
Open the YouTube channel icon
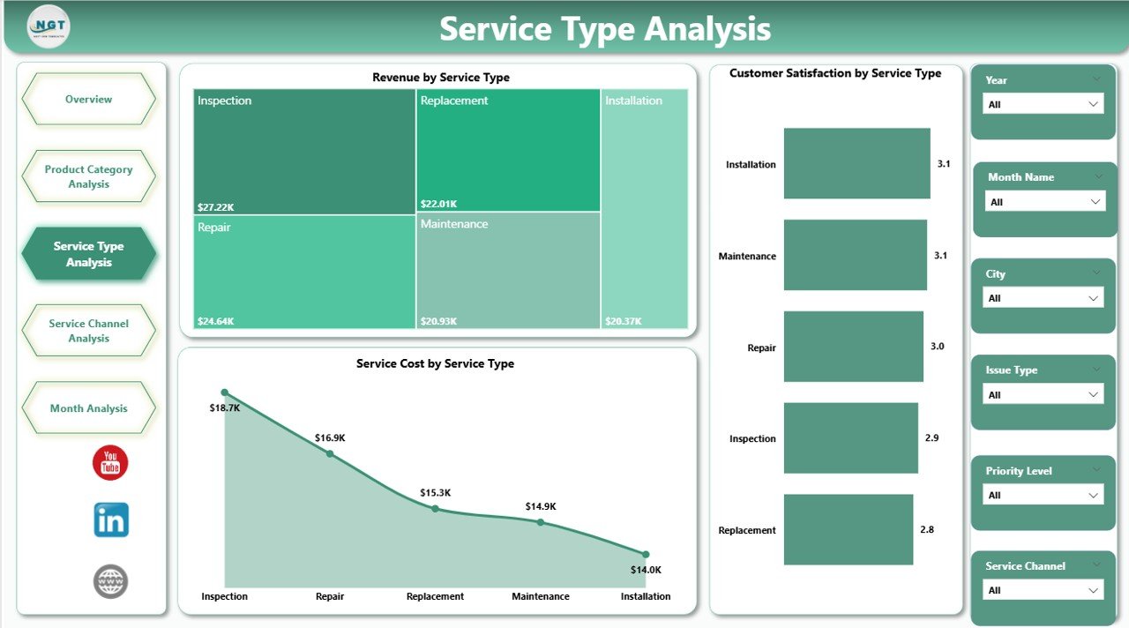click(109, 461)
